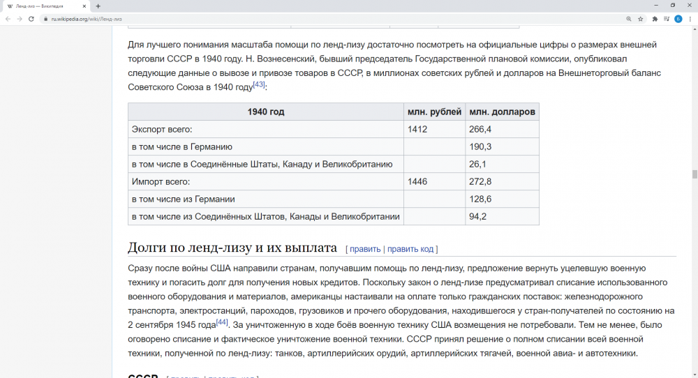Click the browser forward arrow

pos(20,19)
